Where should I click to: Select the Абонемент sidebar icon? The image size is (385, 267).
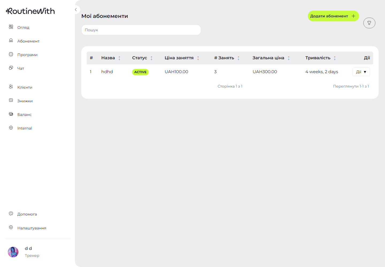point(11,40)
